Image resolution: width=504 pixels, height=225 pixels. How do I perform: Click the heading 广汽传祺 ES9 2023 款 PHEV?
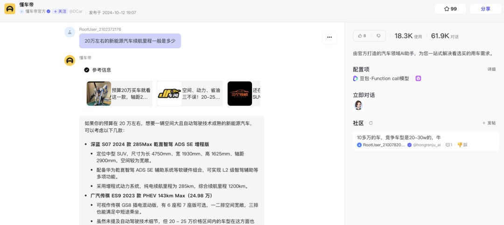click(151, 196)
